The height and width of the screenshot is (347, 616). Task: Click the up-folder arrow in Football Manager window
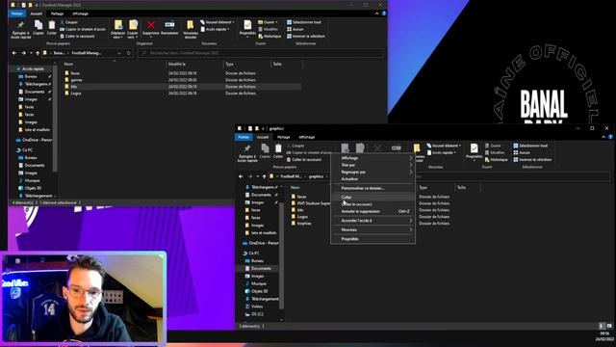point(38,53)
